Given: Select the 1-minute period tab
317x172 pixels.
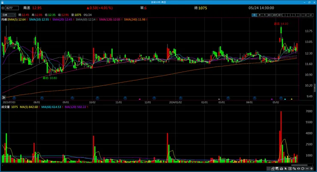Looking at the screenshot, I should point(285,15).
